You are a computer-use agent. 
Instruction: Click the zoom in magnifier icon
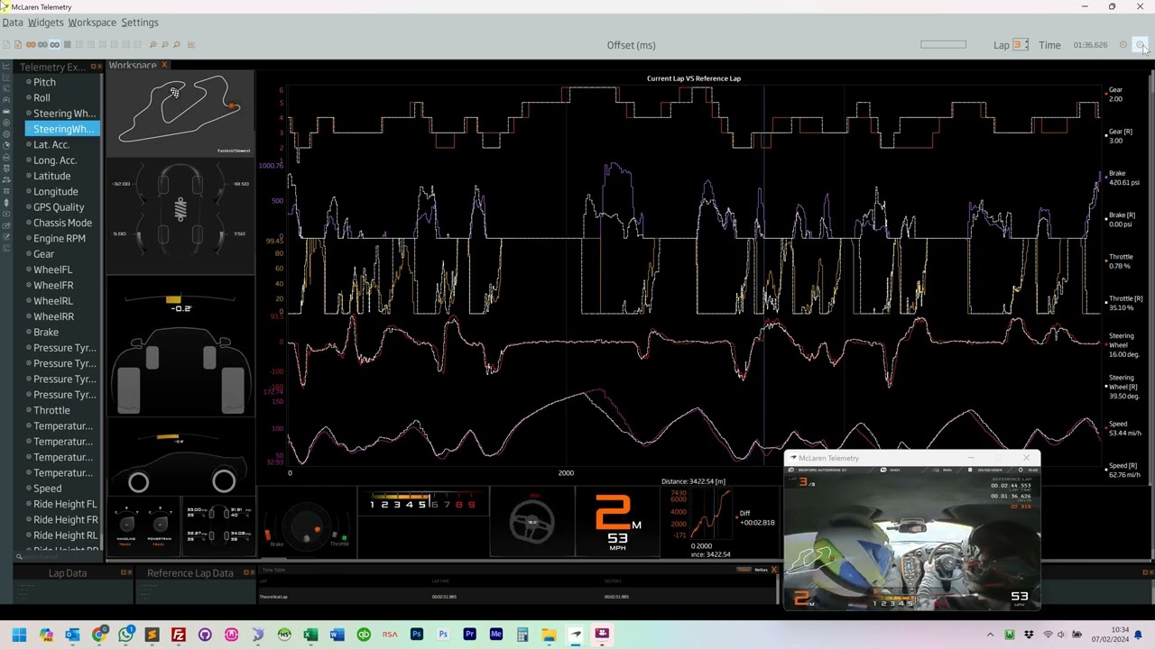pos(153,44)
